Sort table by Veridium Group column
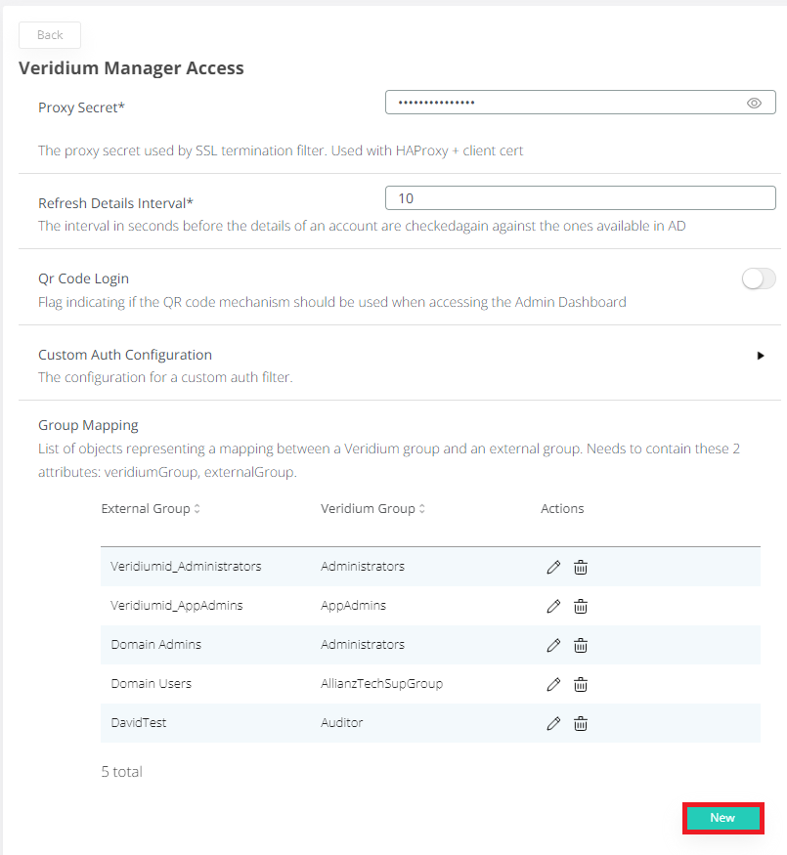The image size is (787, 855). pyautogui.click(x=421, y=509)
